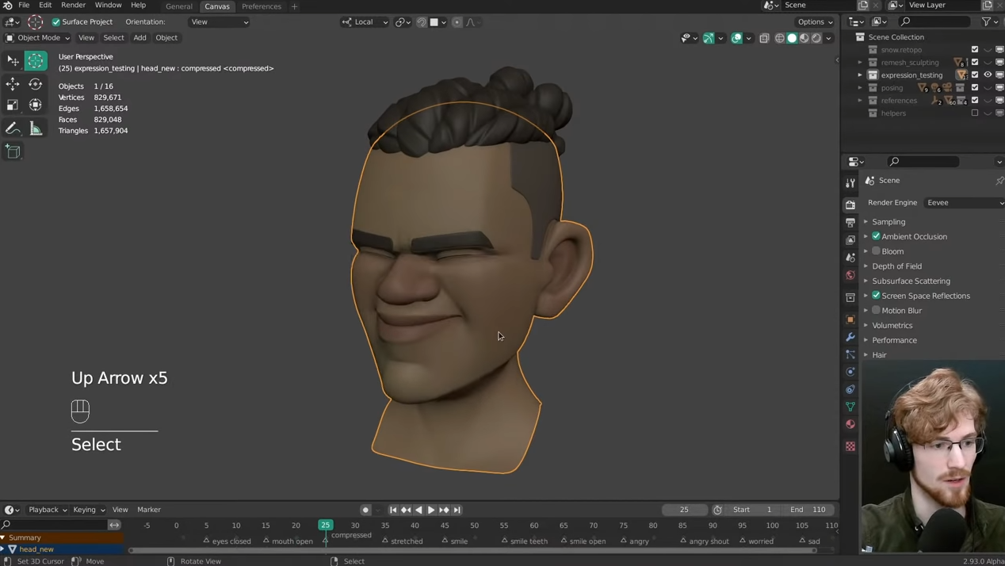Open the Render menu
1005x566 pixels.
pyautogui.click(x=73, y=6)
